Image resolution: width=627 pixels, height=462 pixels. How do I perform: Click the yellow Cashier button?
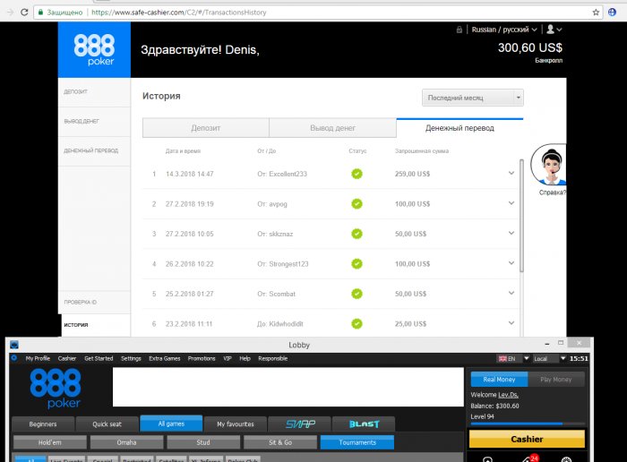(x=527, y=439)
